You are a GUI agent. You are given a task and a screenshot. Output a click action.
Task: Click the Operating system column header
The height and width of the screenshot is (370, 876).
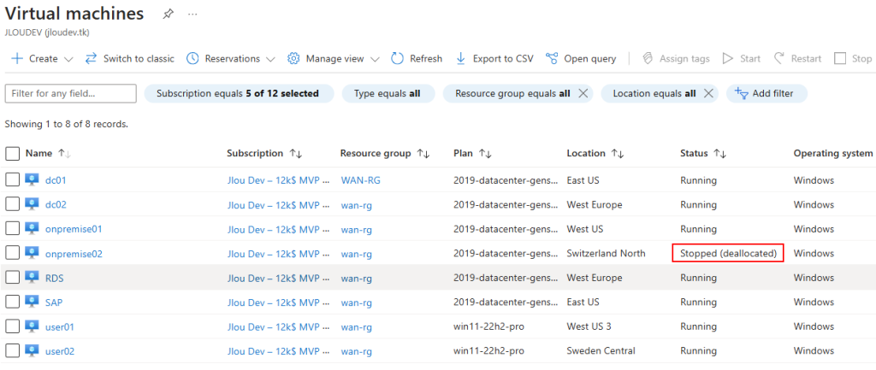coord(833,153)
